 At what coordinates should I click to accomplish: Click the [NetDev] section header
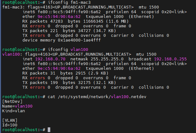click(x=12, y=101)
